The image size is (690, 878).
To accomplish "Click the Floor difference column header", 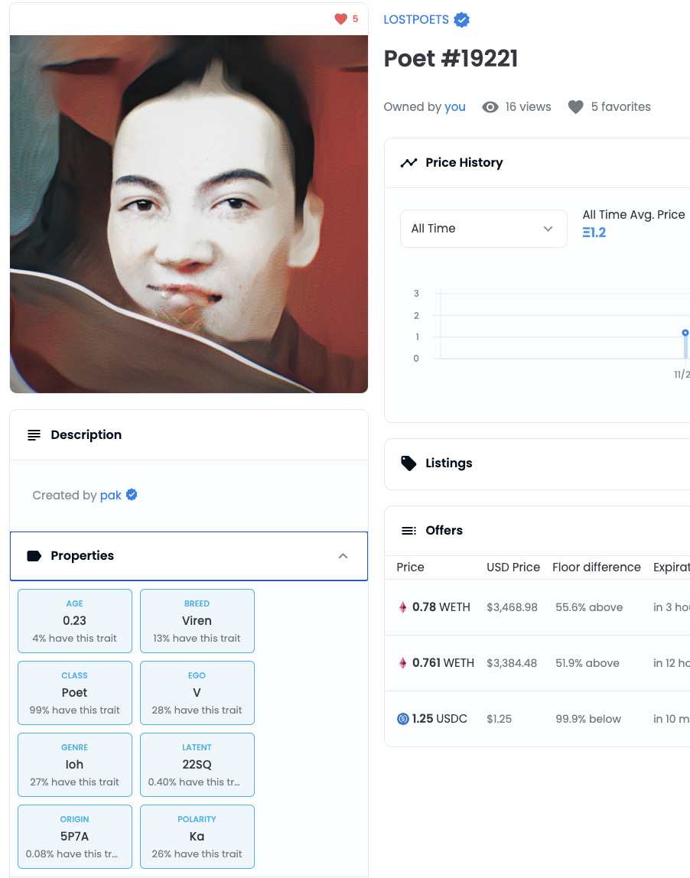I will tap(597, 567).
